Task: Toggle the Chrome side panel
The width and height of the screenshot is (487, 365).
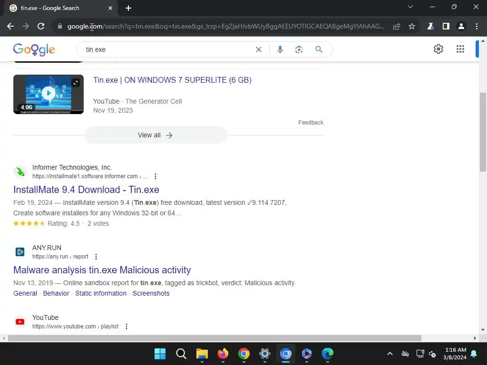Action: pyautogui.click(x=446, y=27)
